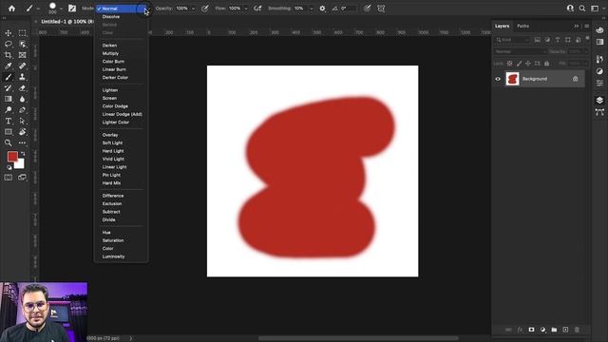Choose Luminosity blend mode
This screenshot has height=342, width=608.
[114, 256]
